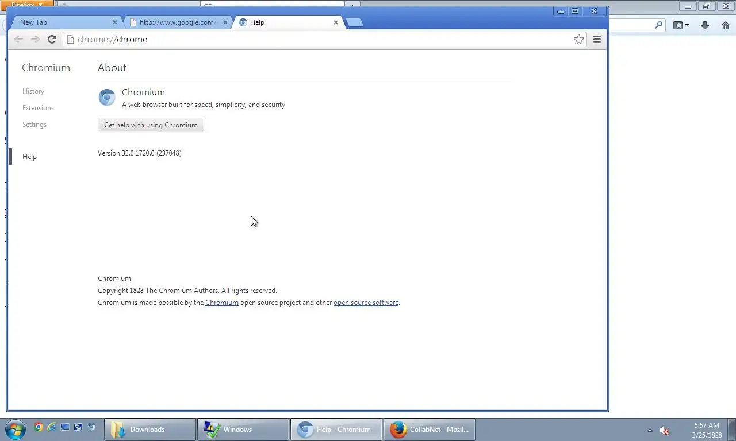Screen dimensions: 736x441
Task: Open the Windows Start menu
Action: 14,430
